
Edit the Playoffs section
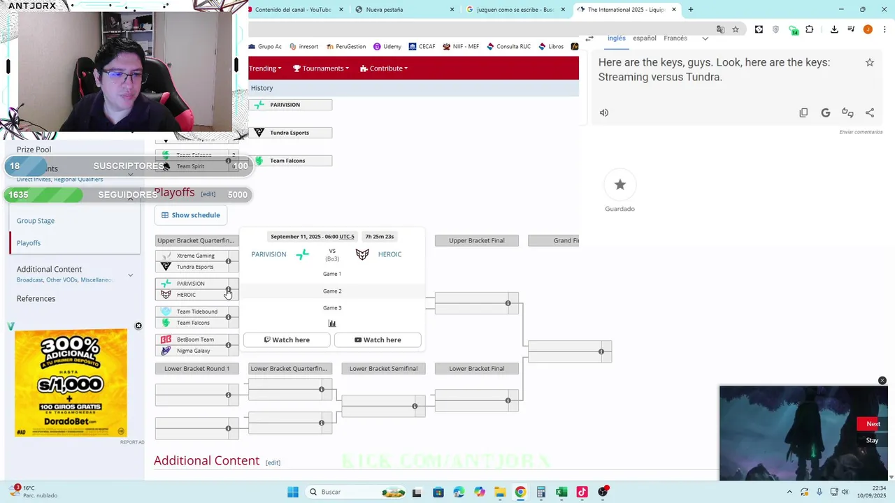[208, 194]
